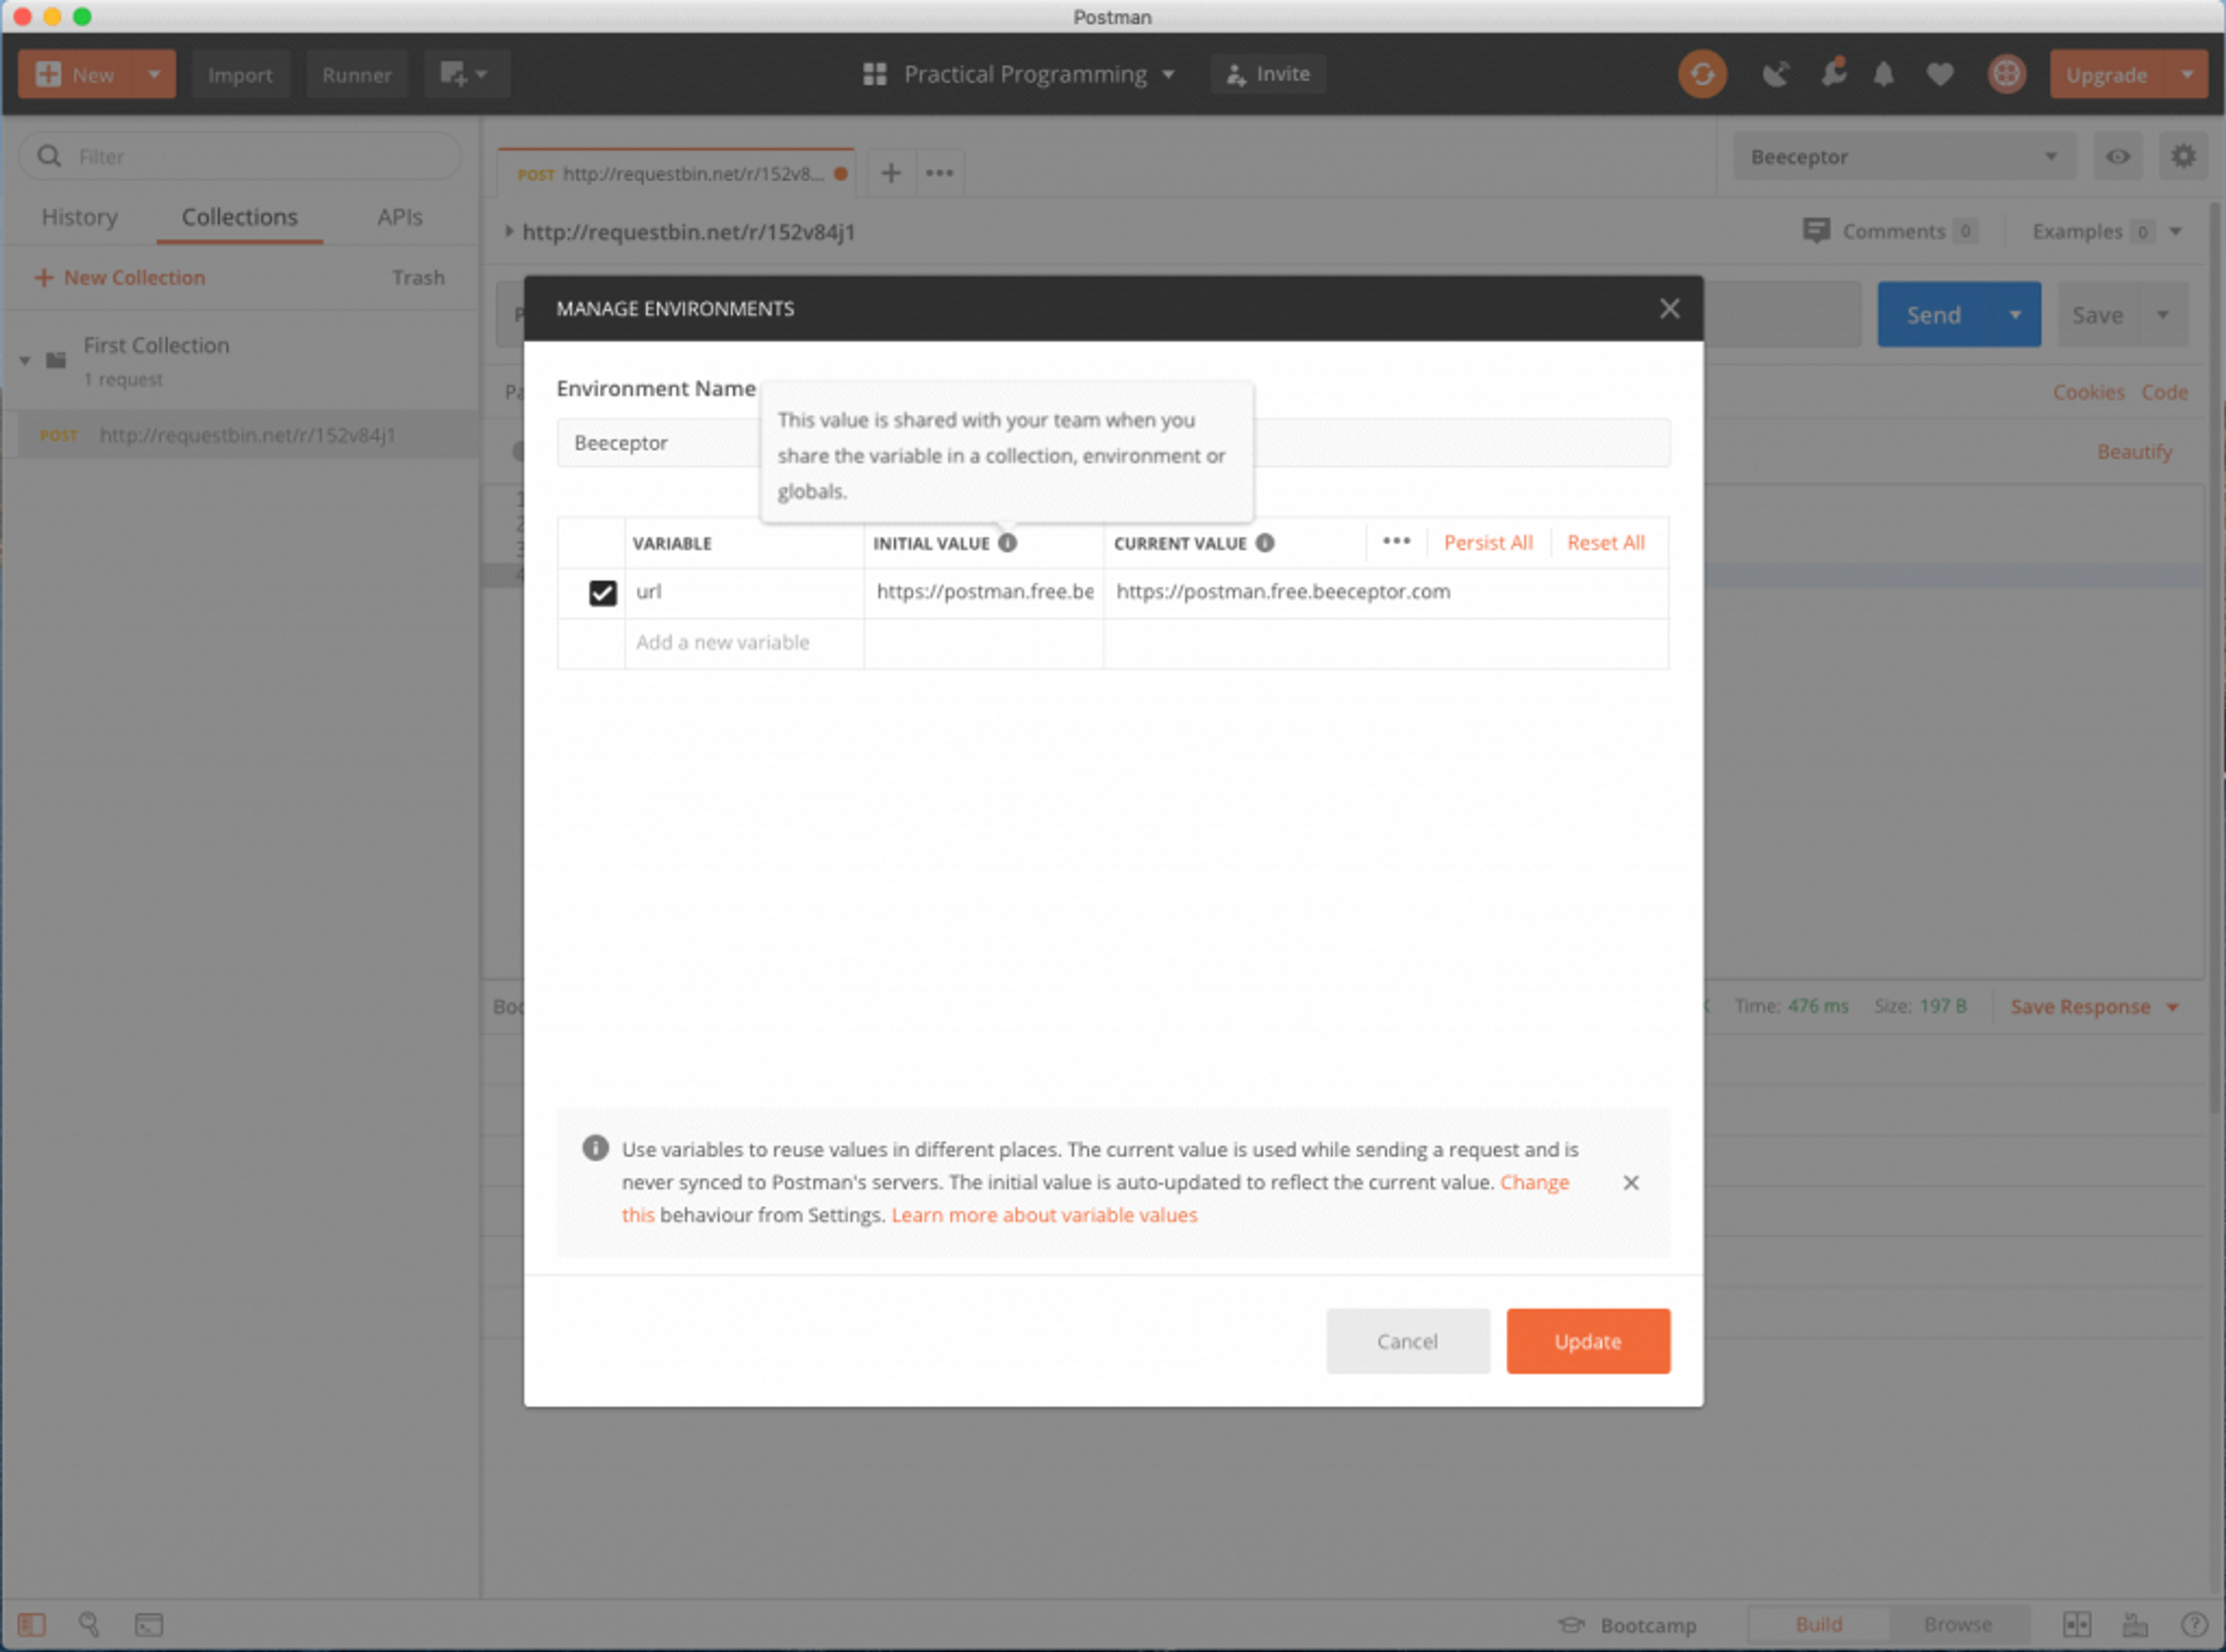Viewport: 2226px width, 1652px height.
Task: Open the user avatar icon
Action: pos(2006,74)
